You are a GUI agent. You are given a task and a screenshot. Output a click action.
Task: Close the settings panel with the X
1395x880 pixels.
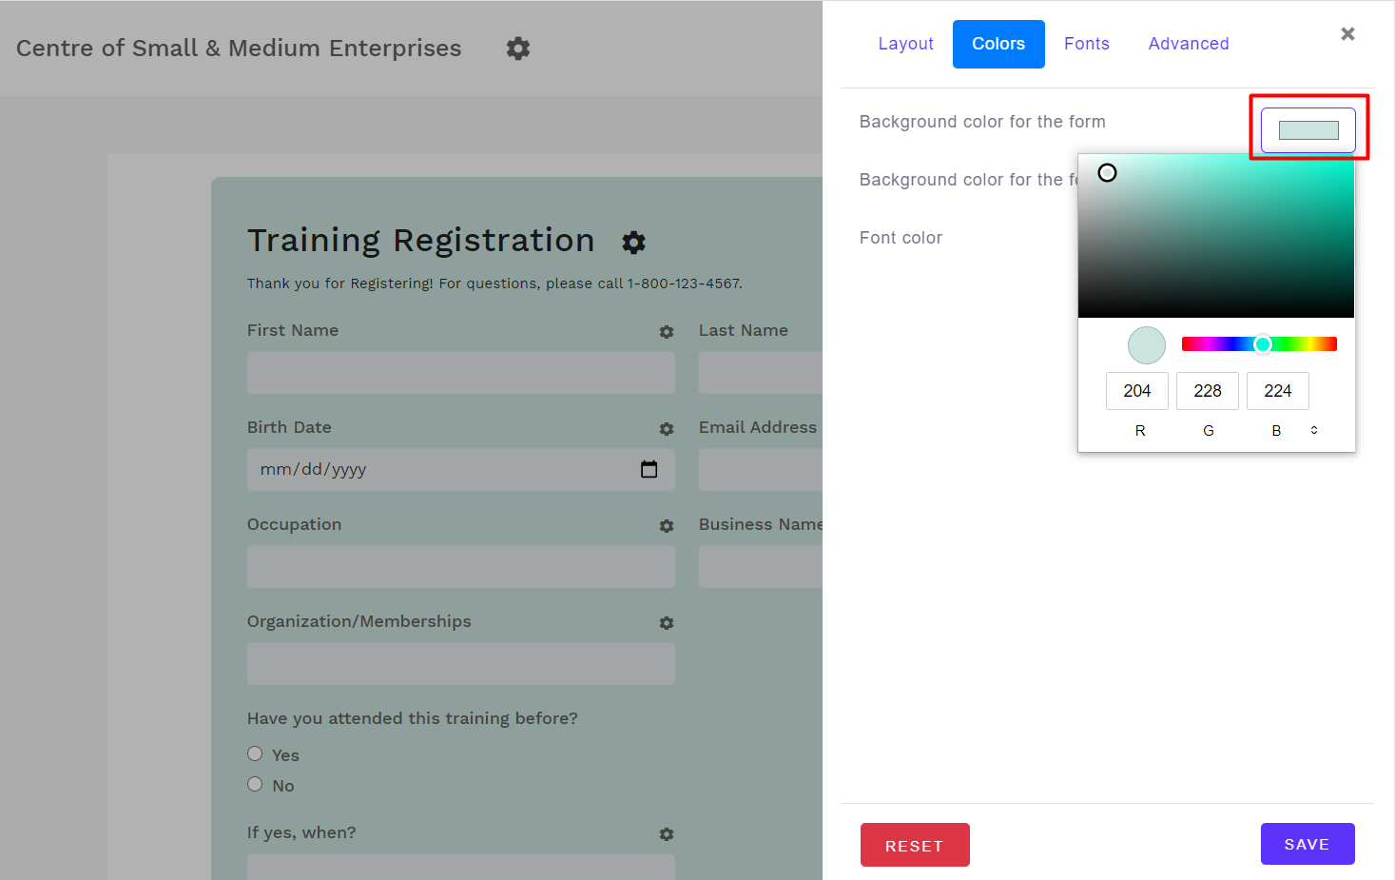pos(1347,34)
